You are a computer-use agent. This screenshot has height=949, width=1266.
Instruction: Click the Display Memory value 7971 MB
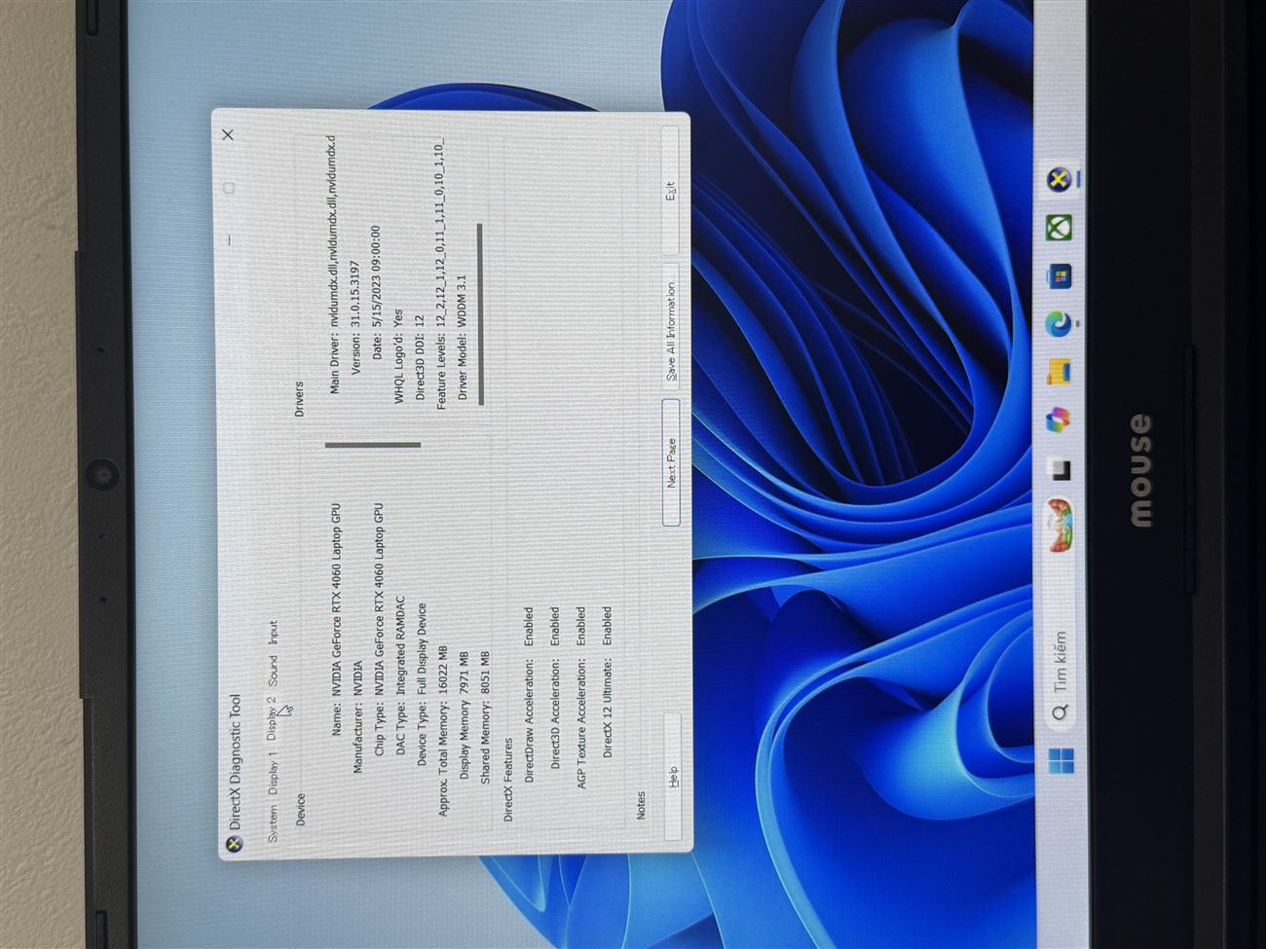coord(465,674)
